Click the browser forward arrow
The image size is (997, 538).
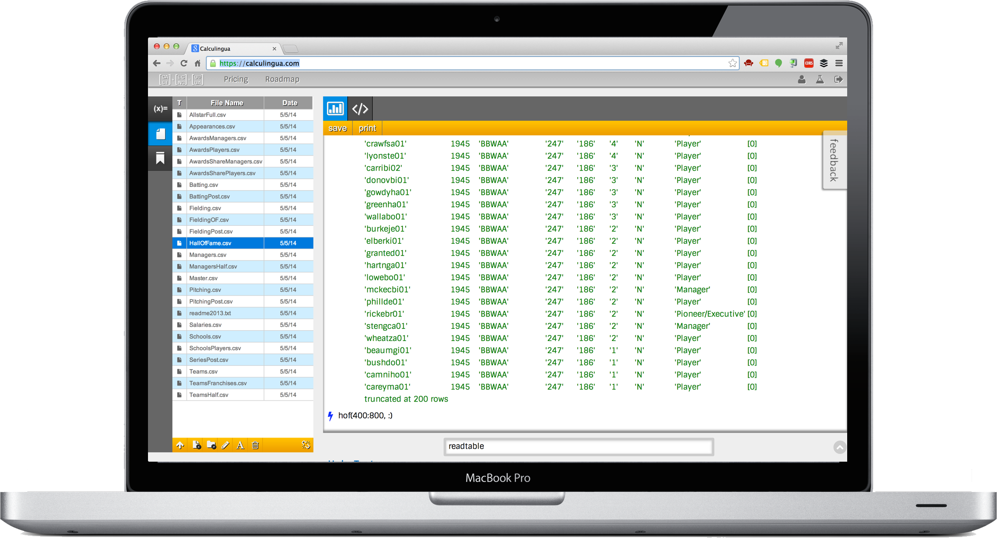[x=170, y=63]
